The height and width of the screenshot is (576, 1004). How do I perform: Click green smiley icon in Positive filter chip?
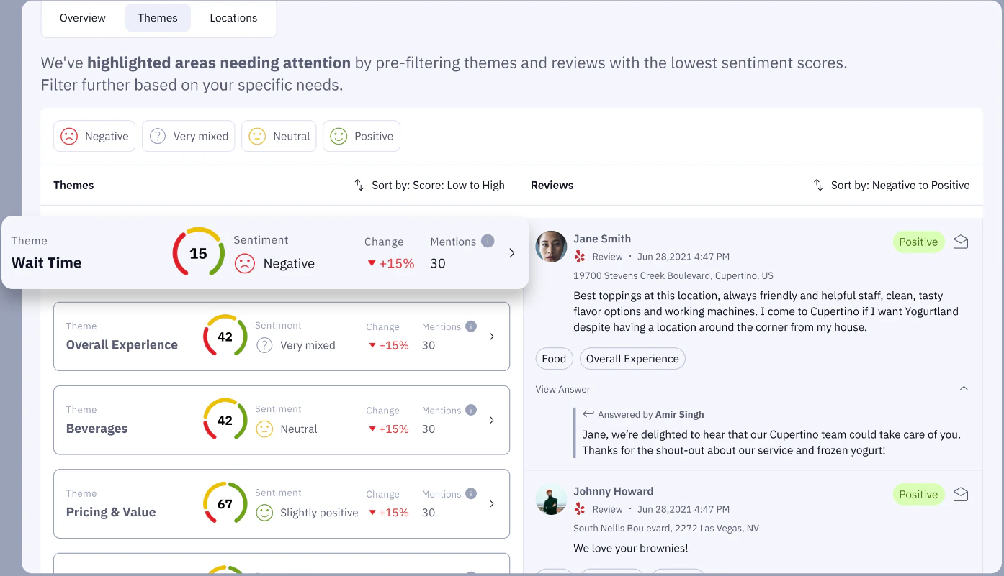tap(339, 136)
